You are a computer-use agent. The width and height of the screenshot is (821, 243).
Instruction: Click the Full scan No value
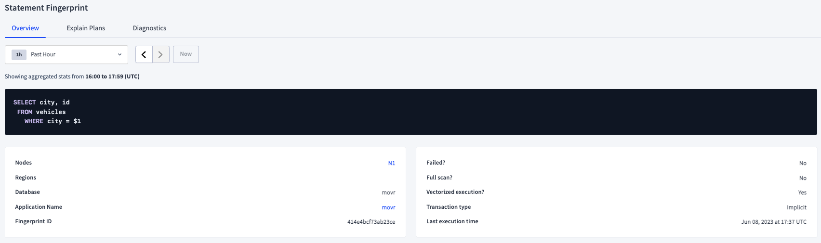click(x=803, y=178)
